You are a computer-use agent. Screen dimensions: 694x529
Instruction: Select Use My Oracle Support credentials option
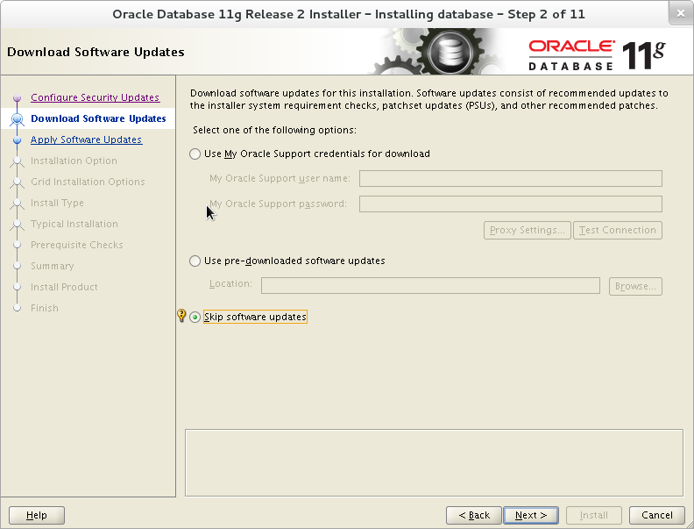[x=195, y=154]
